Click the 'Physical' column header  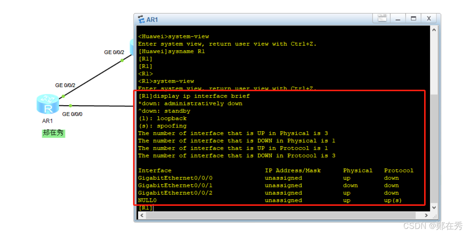(x=358, y=170)
